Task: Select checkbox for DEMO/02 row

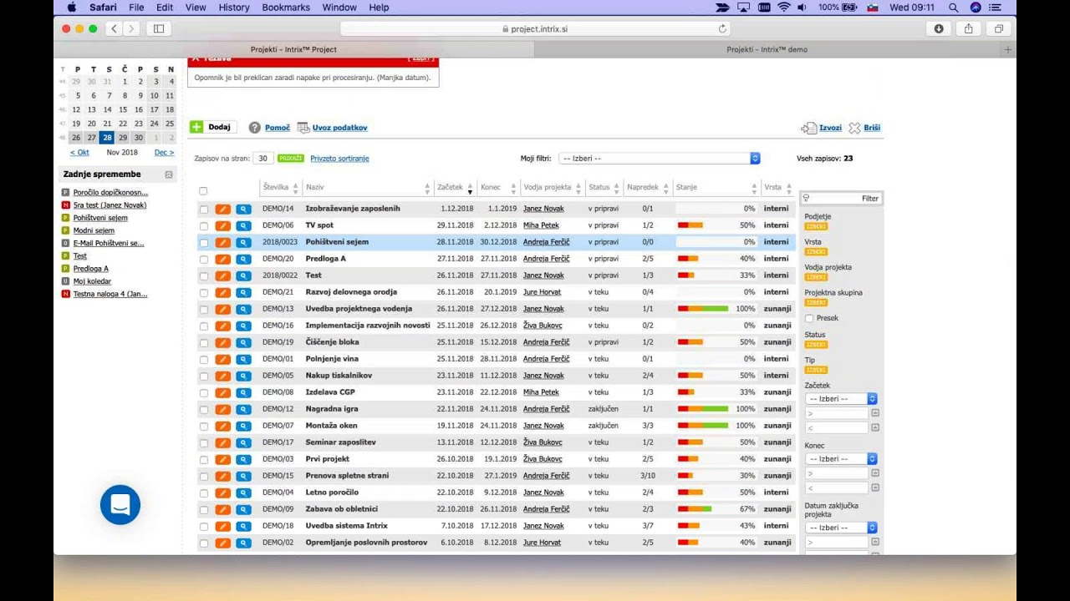Action: pos(203,543)
